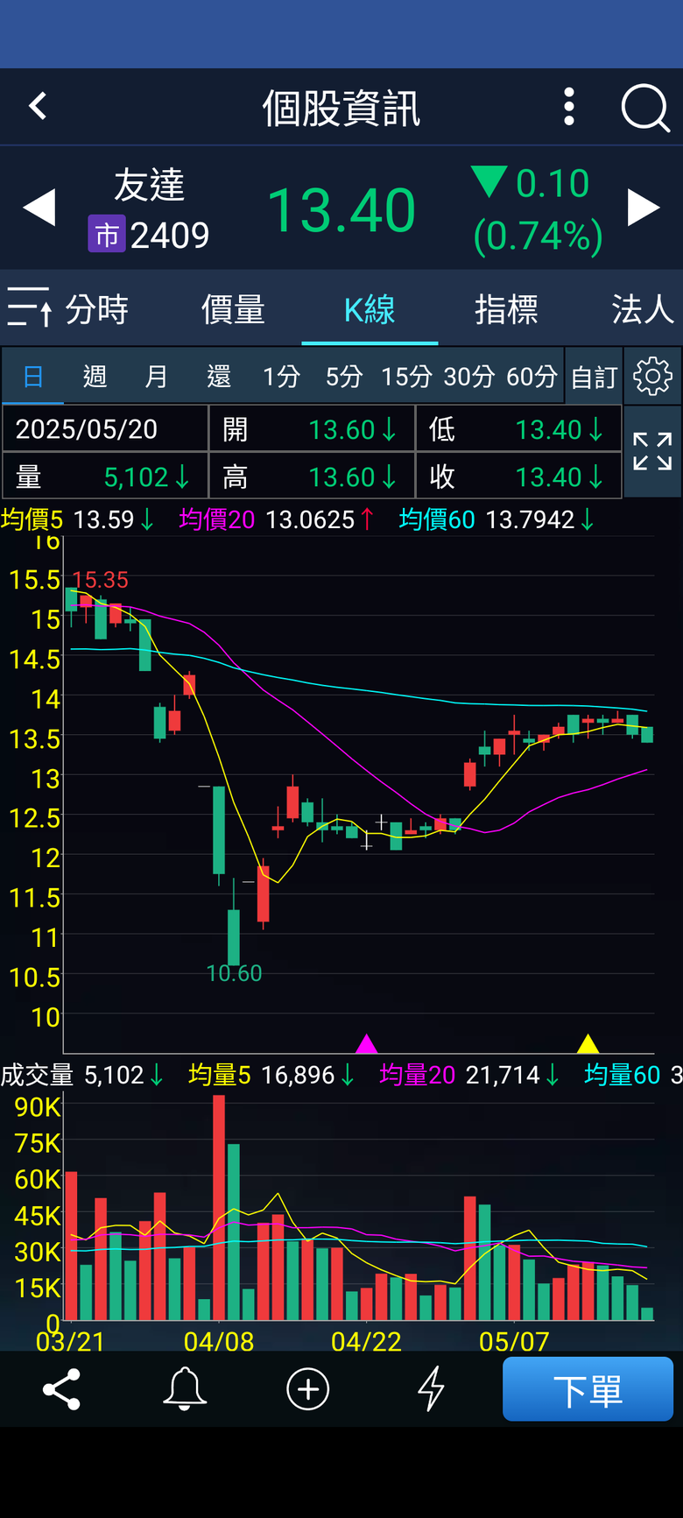
Task: Open stock search with magnifier icon
Action: tap(645, 109)
